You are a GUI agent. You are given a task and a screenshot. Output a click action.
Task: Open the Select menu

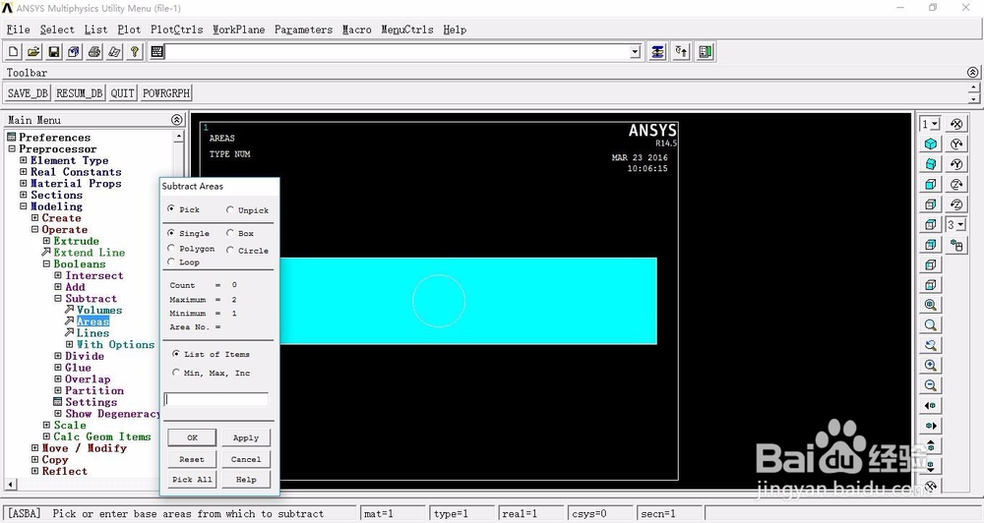[57, 29]
